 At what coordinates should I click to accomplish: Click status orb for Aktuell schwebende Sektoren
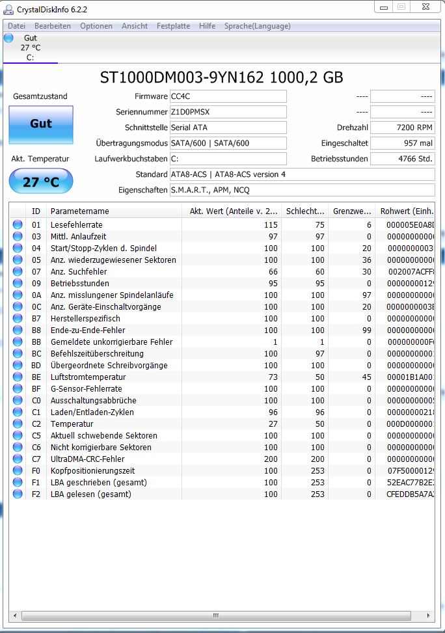point(18,435)
